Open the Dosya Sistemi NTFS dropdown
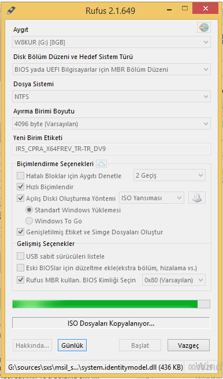The width and height of the screenshot is (223, 379). click(x=112, y=97)
